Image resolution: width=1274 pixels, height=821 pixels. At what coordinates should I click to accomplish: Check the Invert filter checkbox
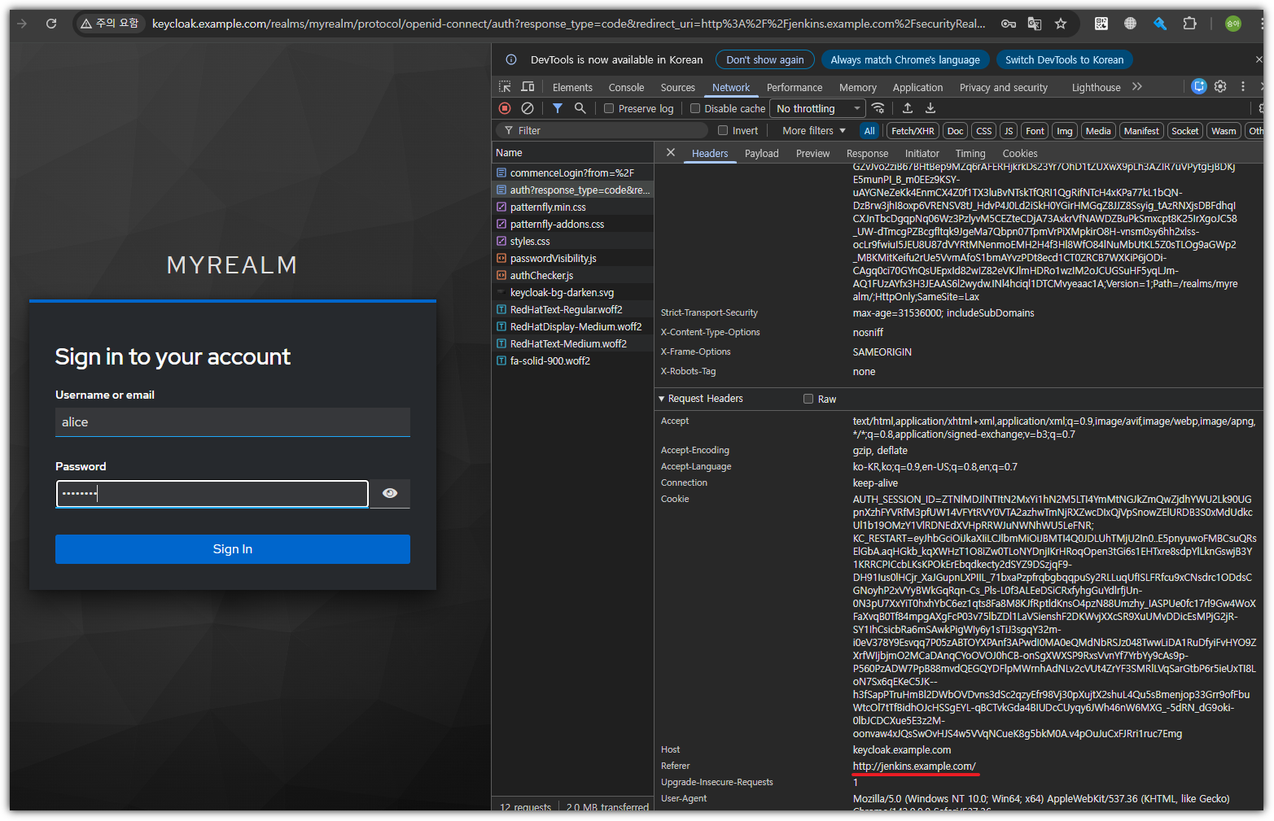(x=723, y=130)
